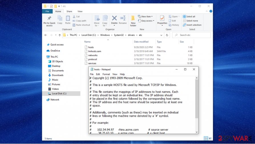255x144 pixels.
Task: Click the Copy to icon
Action: point(105,18)
